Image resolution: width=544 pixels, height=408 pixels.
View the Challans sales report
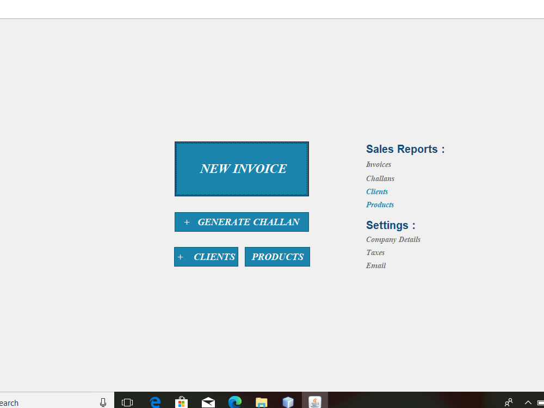(380, 178)
